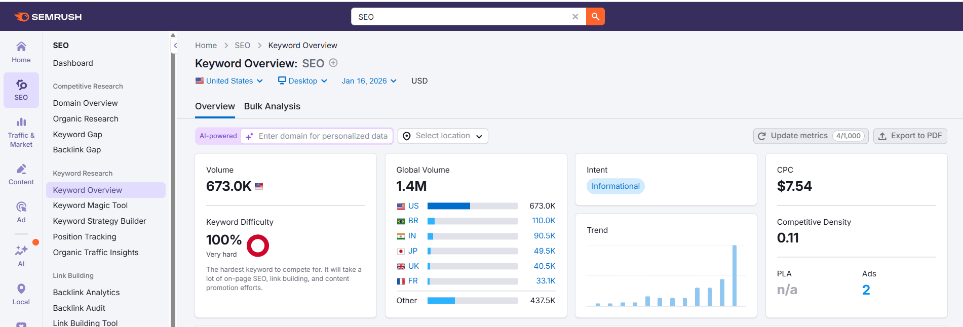Open Keyword Magic Tool

click(90, 206)
